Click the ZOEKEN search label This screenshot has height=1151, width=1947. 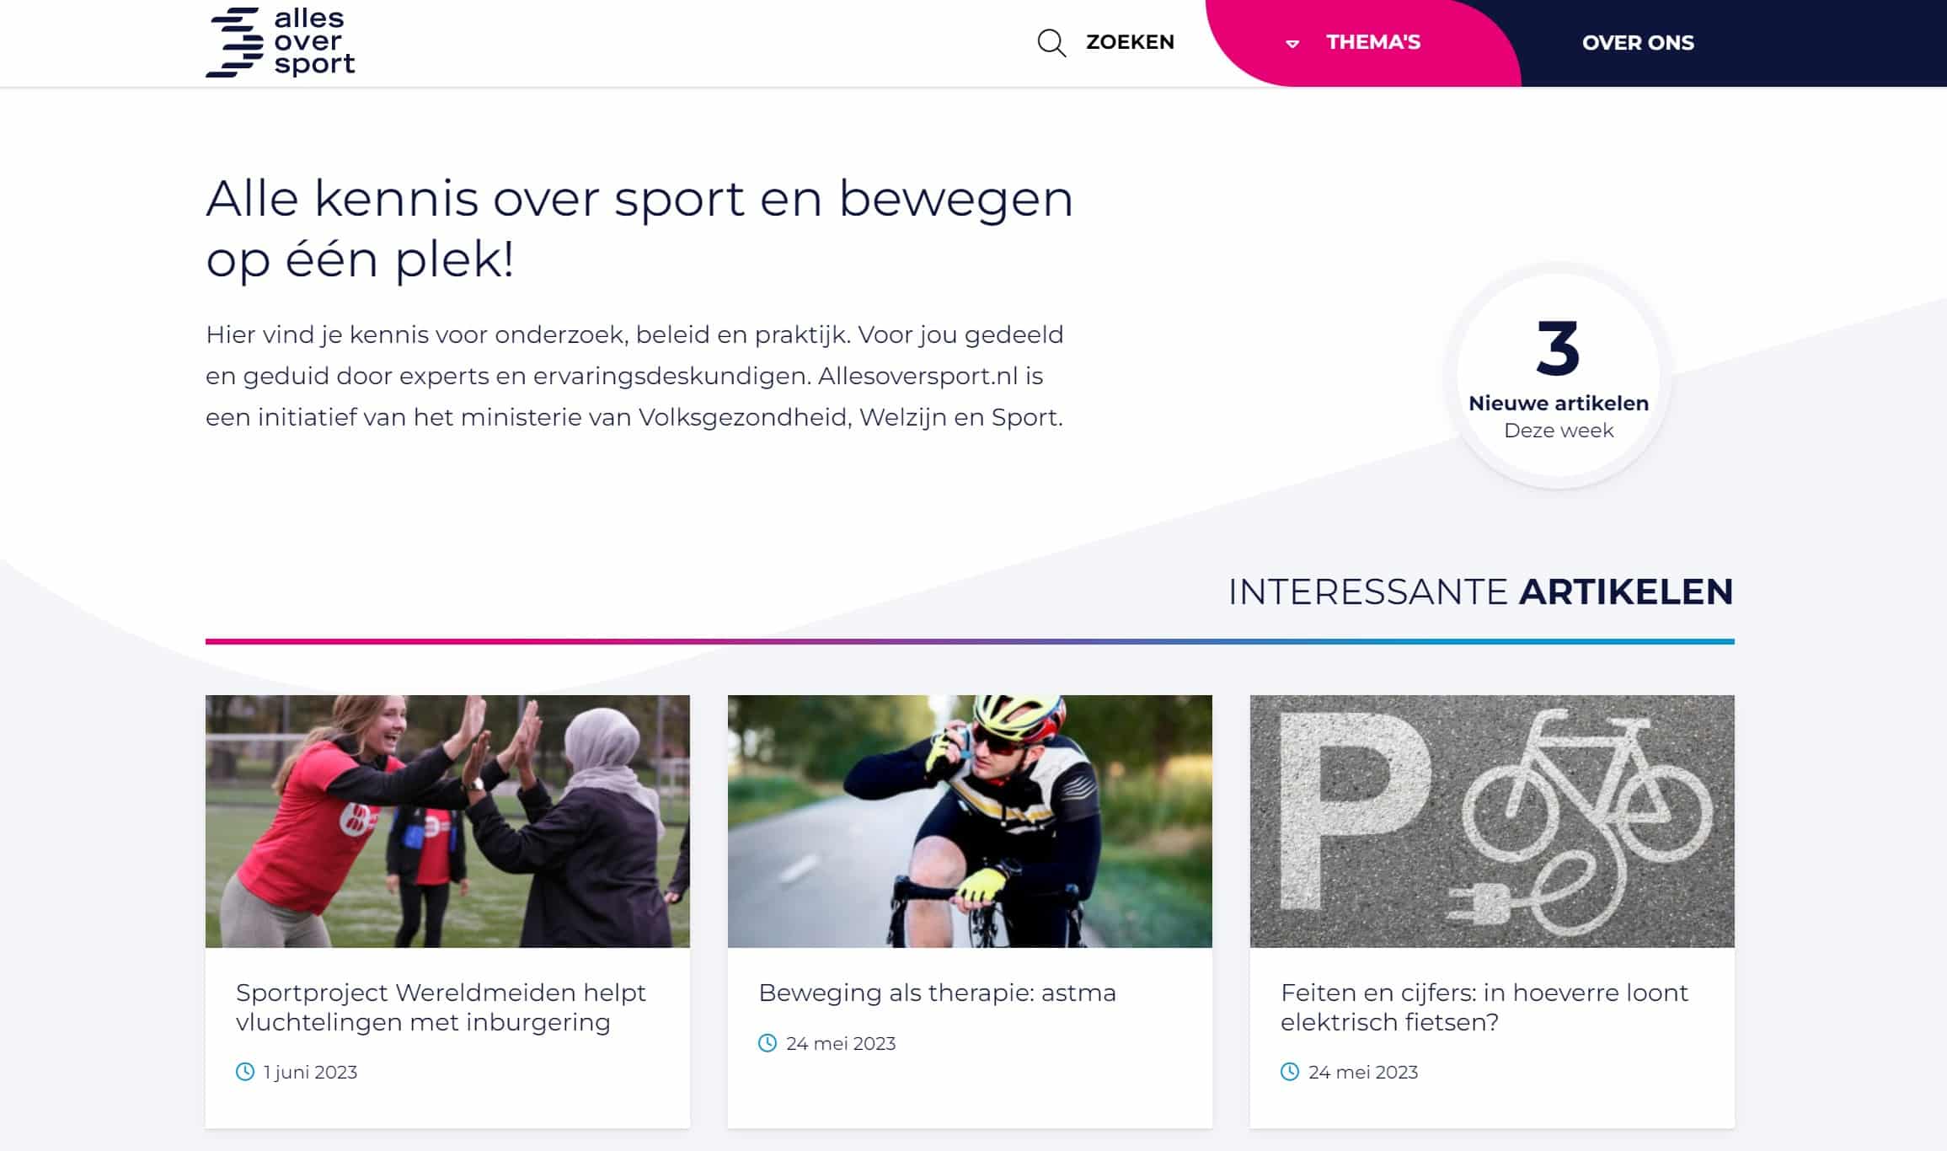pos(1130,42)
